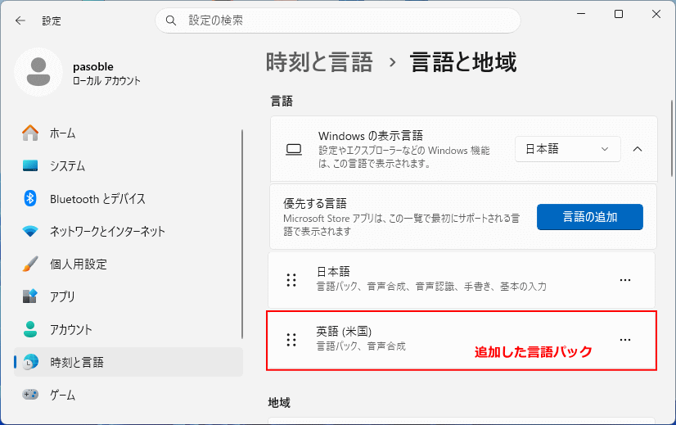The image size is (676, 425).
Task: Open アプリ settings page
Action: tap(128, 296)
